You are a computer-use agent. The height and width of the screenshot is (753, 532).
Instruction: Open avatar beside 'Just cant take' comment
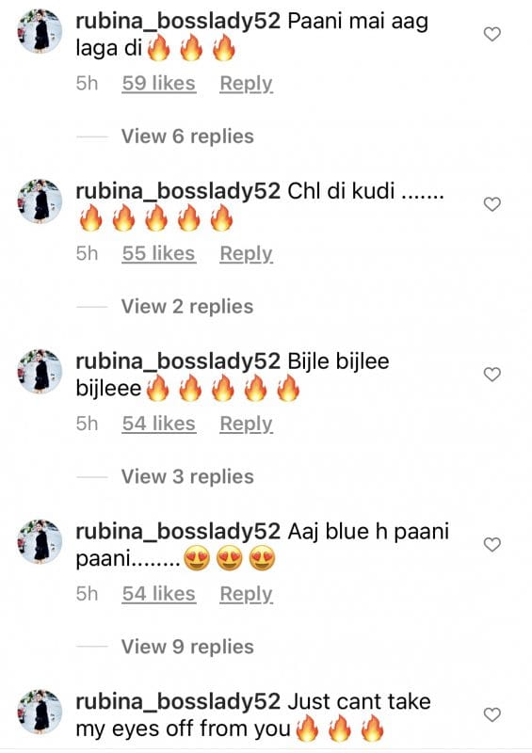(x=40, y=713)
